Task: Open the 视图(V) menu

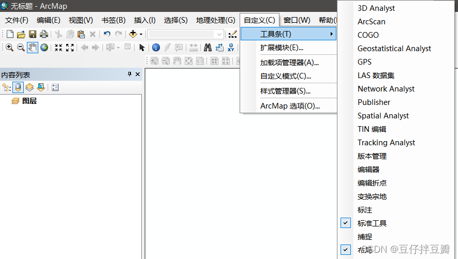Action: coord(81,20)
